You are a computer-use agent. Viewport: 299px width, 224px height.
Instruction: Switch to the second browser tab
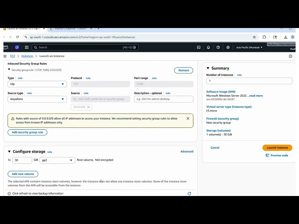[70, 29]
